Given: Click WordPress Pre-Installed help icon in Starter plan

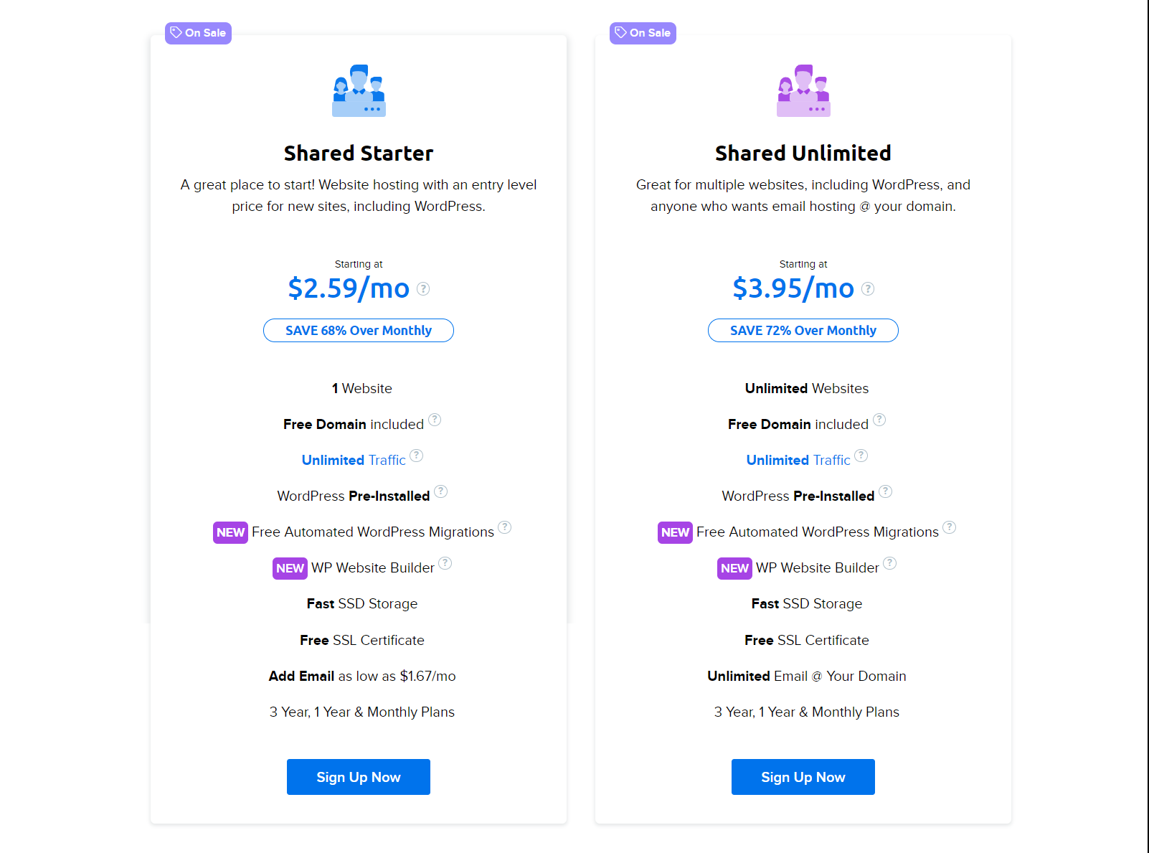Looking at the screenshot, I should click(441, 491).
